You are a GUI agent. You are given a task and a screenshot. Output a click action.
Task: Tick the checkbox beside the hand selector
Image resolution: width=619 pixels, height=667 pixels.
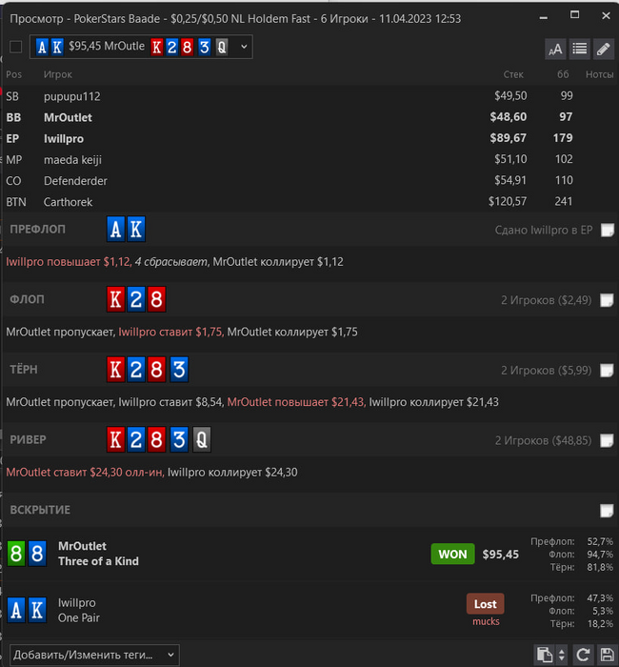(16, 47)
